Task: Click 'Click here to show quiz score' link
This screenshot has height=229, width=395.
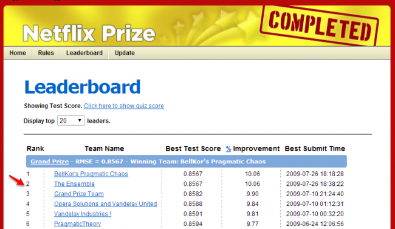Action: [124, 106]
